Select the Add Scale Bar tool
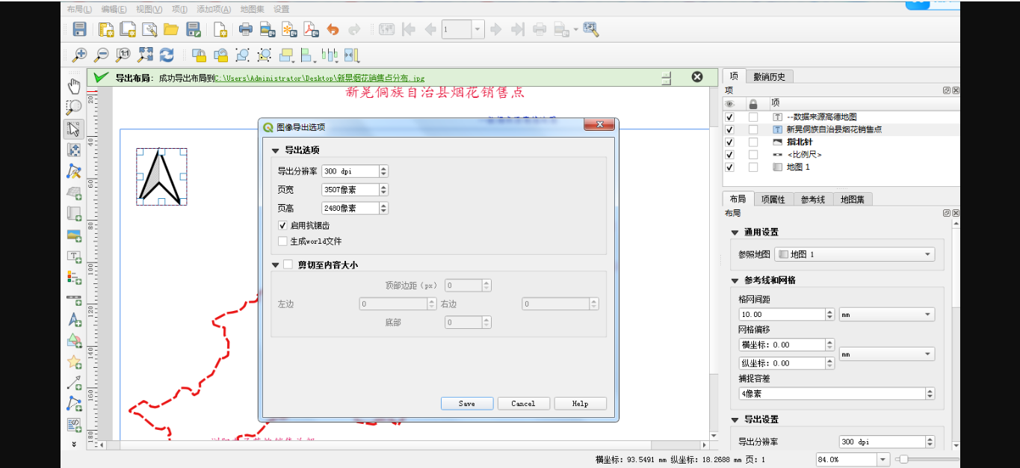This screenshot has height=468, width=1020. pos(74,299)
